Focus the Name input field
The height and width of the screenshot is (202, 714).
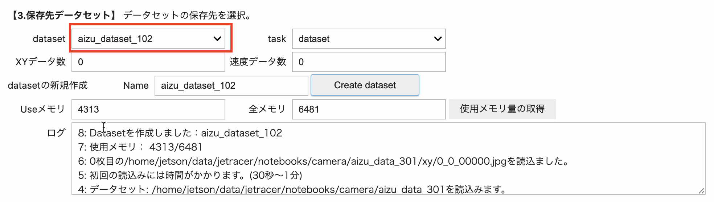231,86
